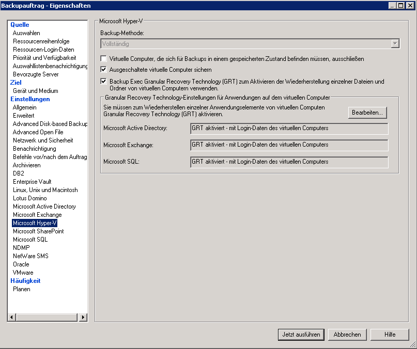The width and height of the screenshot is (417, 349).
Task: Click the Einstellungen section heading
Action: click(30, 99)
